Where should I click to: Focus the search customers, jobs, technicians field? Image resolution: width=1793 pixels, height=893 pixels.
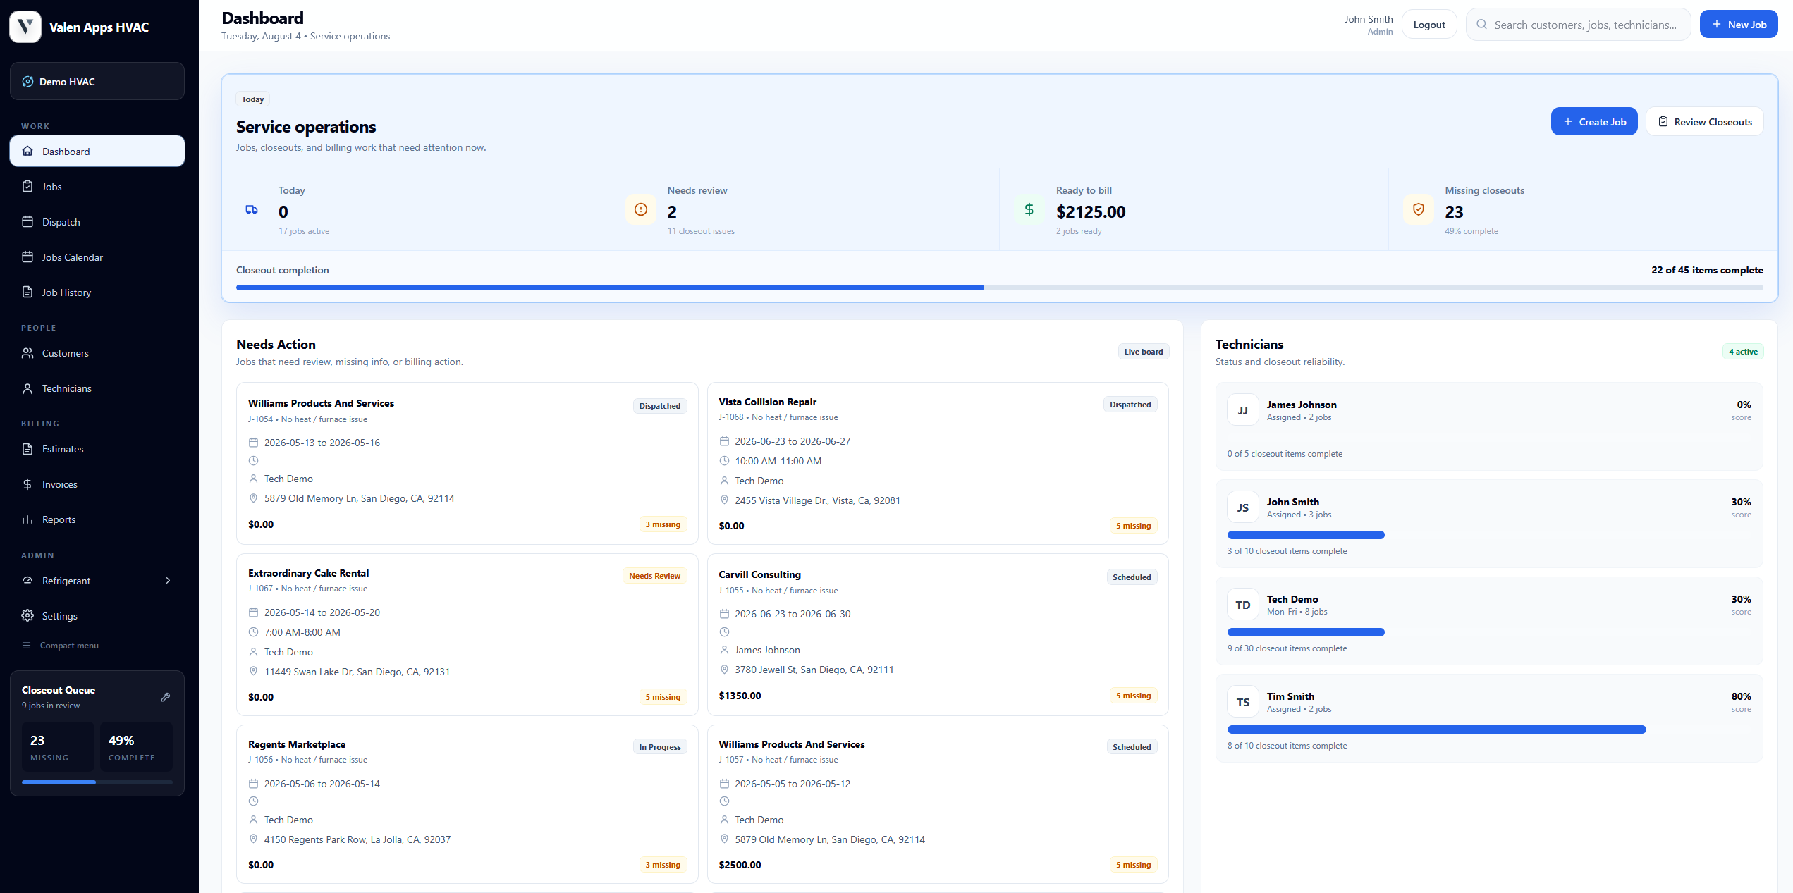click(1578, 25)
